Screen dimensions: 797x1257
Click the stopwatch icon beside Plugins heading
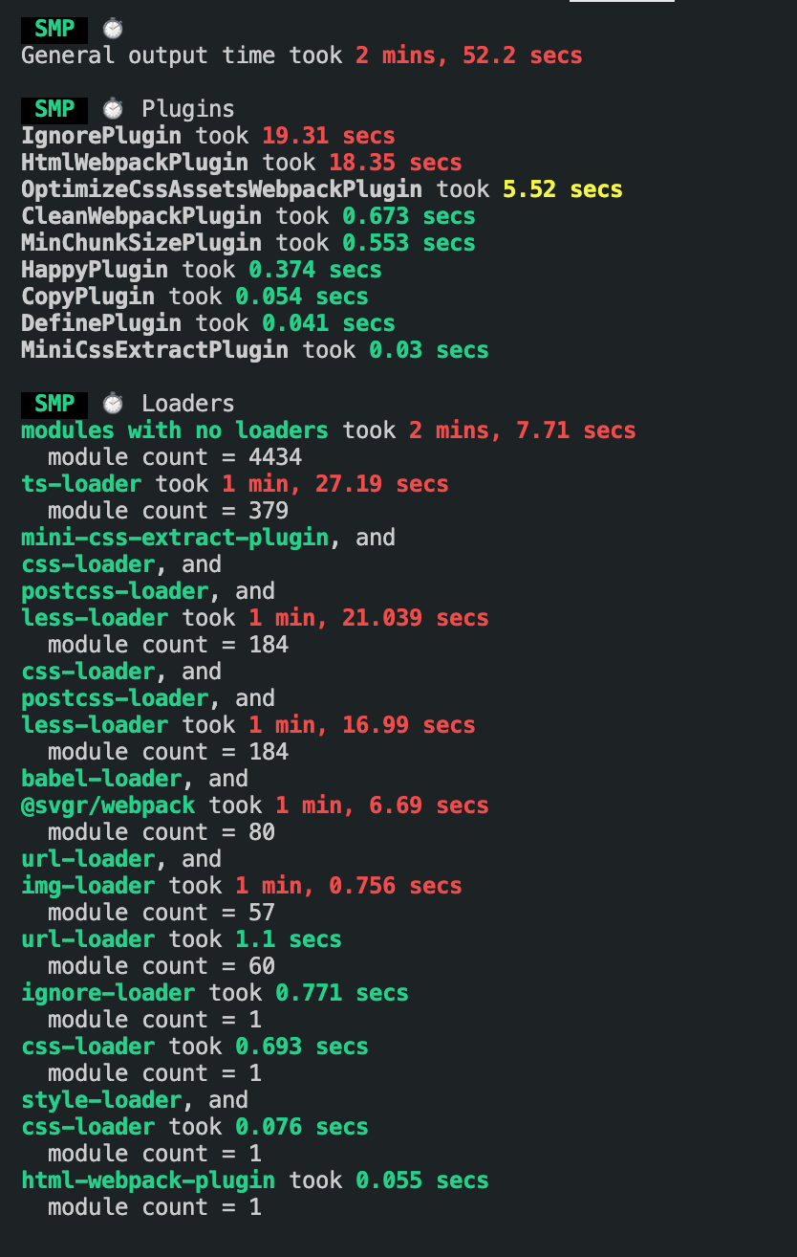[x=114, y=109]
